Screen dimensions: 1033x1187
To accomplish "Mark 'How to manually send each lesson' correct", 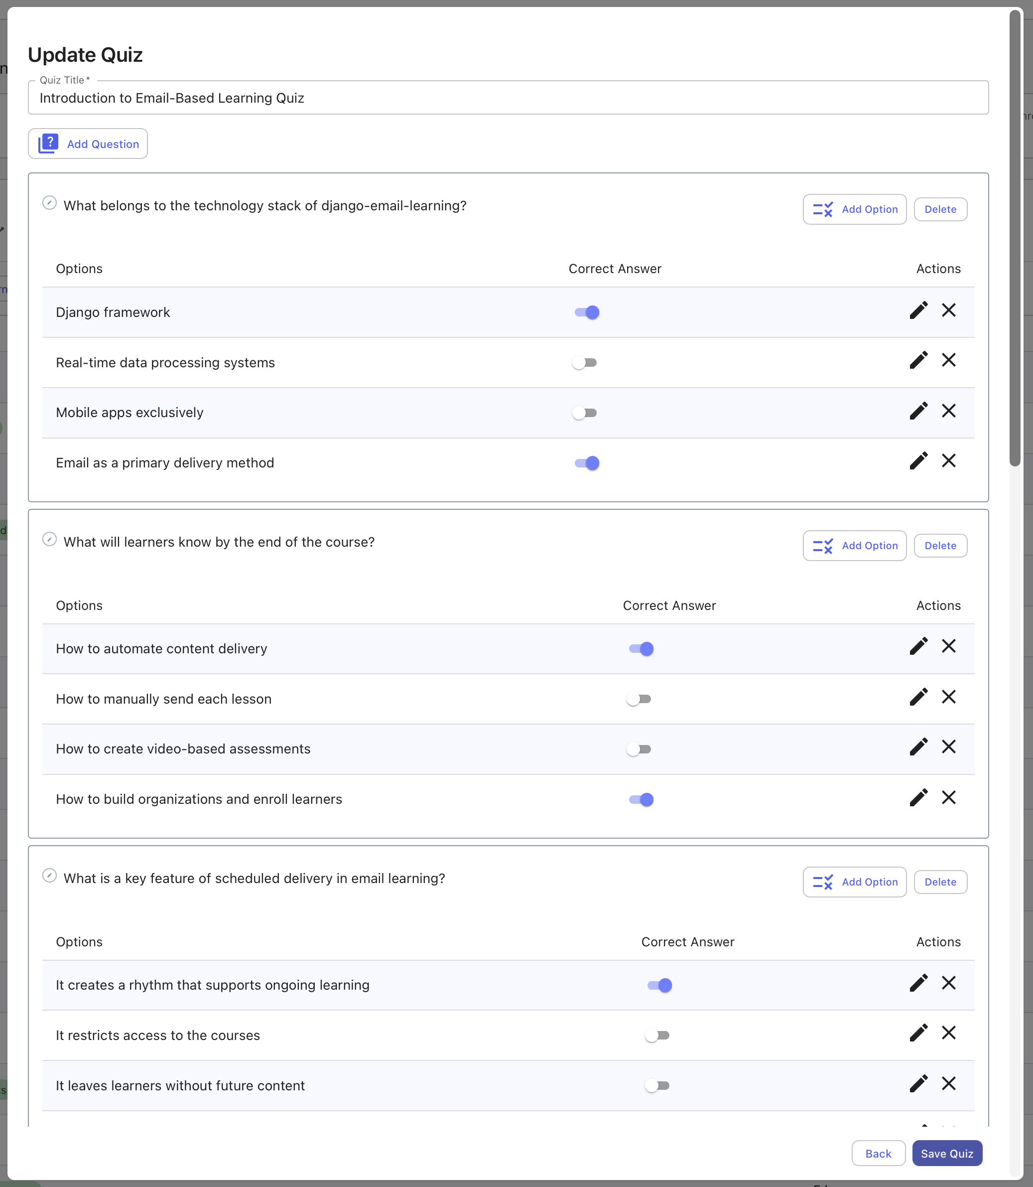I will click(x=639, y=699).
